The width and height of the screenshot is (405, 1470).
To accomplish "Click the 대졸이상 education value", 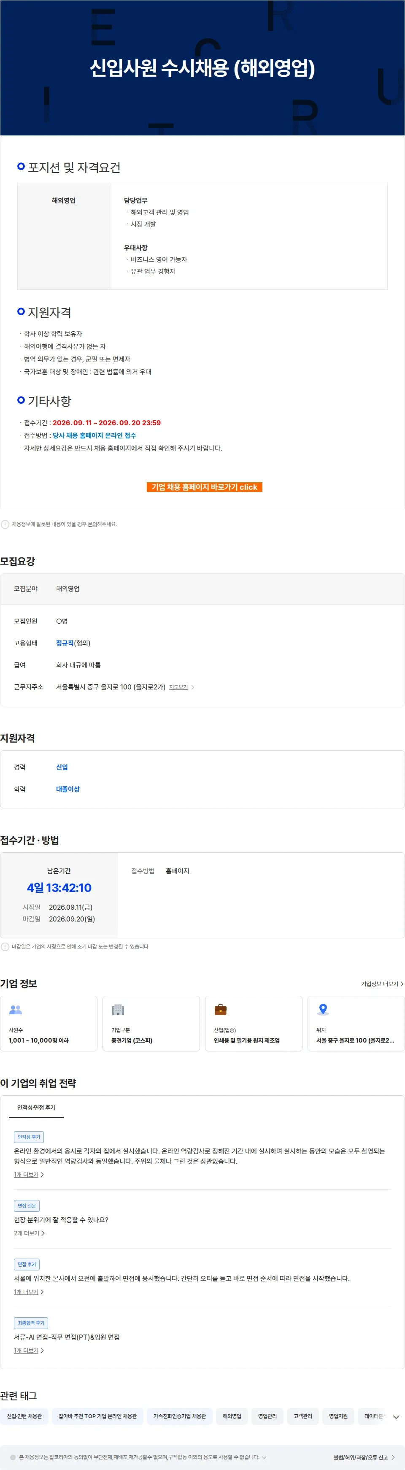I will pyautogui.click(x=68, y=789).
